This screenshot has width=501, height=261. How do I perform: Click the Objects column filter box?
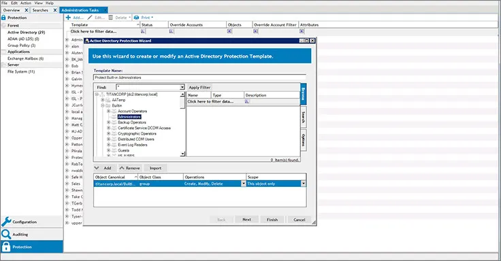[229, 31]
